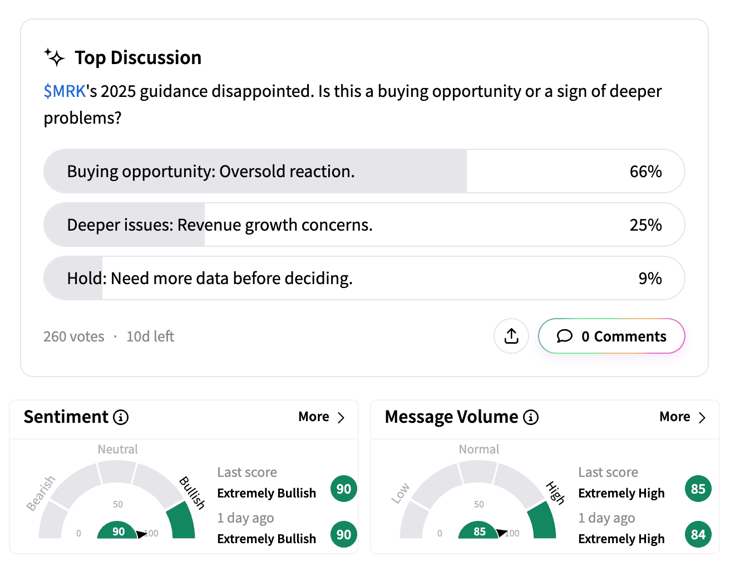This screenshot has height=566, width=730.
Task: Click the poll question about 2025 guidance
Action: 353,104
